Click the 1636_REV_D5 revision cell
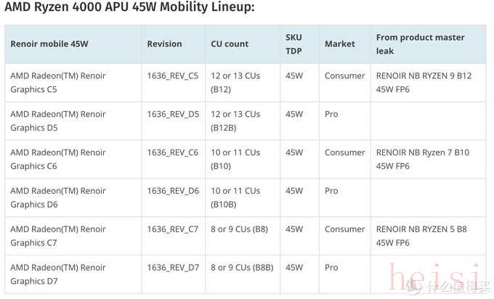 [x=173, y=114]
